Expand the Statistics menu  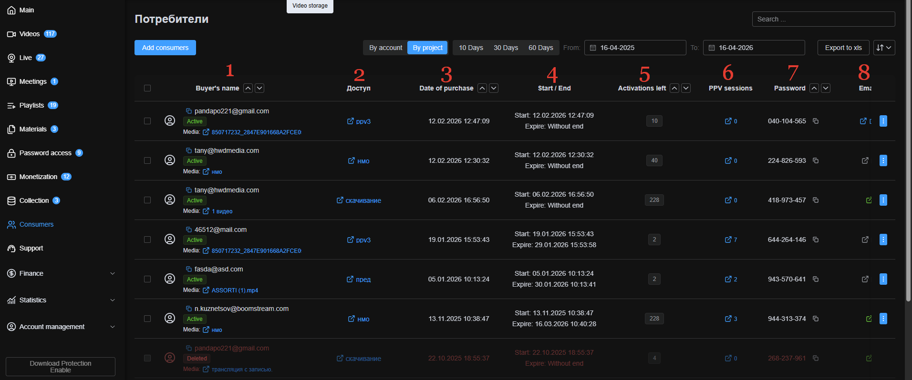point(61,300)
